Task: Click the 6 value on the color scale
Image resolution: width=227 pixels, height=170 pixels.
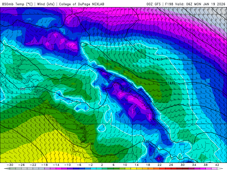Action: point(114,165)
